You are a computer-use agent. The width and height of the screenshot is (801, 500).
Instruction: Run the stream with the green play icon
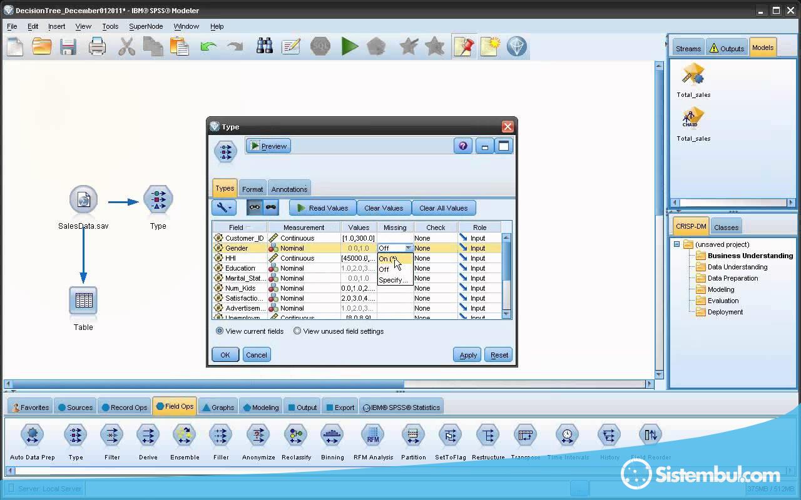click(x=349, y=46)
